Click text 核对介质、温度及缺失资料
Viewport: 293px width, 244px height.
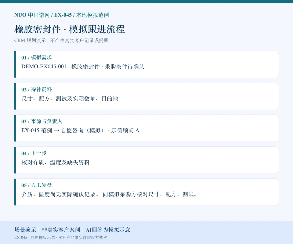[x=56, y=163]
